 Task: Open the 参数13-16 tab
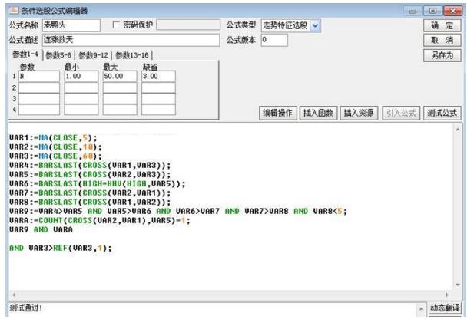(x=133, y=55)
